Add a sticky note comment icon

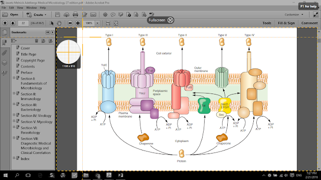tap(113, 14)
